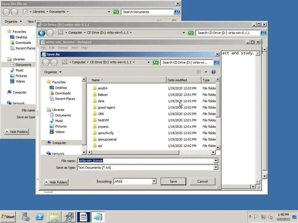Open the Encoding dropdown

(x=154, y=181)
